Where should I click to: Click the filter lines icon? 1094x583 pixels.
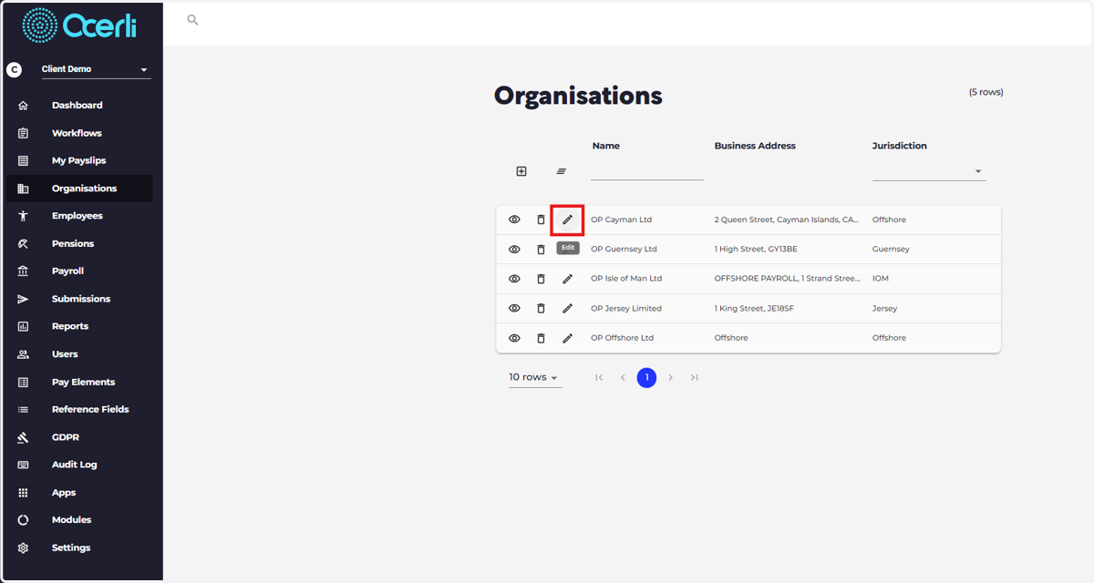click(562, 171)
